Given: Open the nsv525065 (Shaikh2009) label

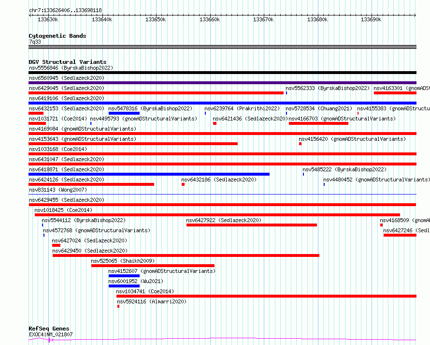Looking at the screenshot, I should 123,261.
